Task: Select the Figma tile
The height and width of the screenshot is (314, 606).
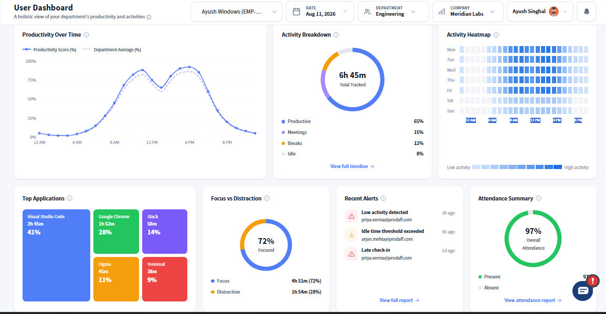Action: coord(116,279)
